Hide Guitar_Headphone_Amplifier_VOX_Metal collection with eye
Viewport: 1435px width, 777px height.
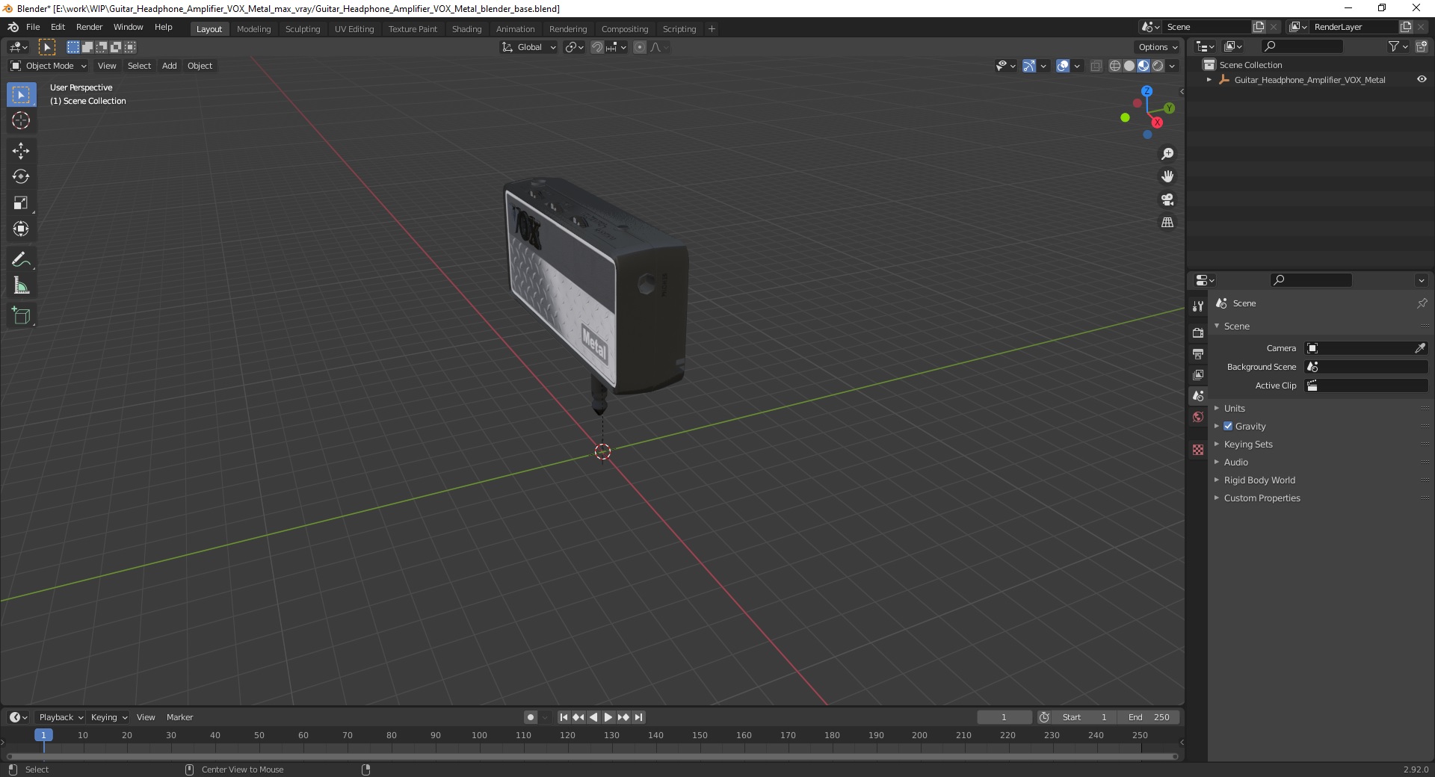tap(1422, 79)
